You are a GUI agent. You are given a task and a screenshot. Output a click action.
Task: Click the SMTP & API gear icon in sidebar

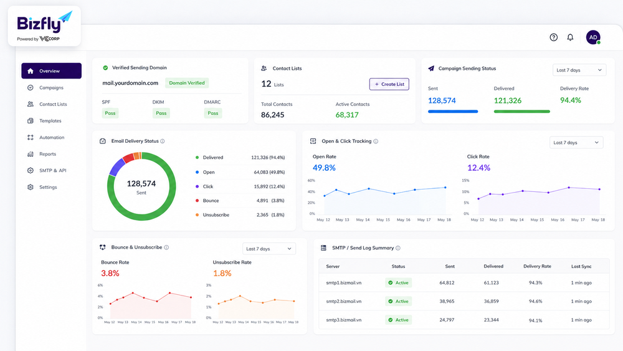coord(30,171)
